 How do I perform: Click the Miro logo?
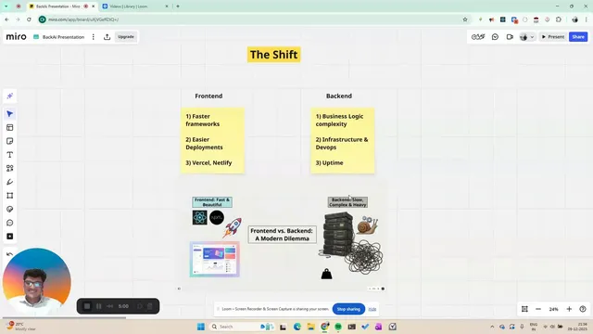point(17,37)
